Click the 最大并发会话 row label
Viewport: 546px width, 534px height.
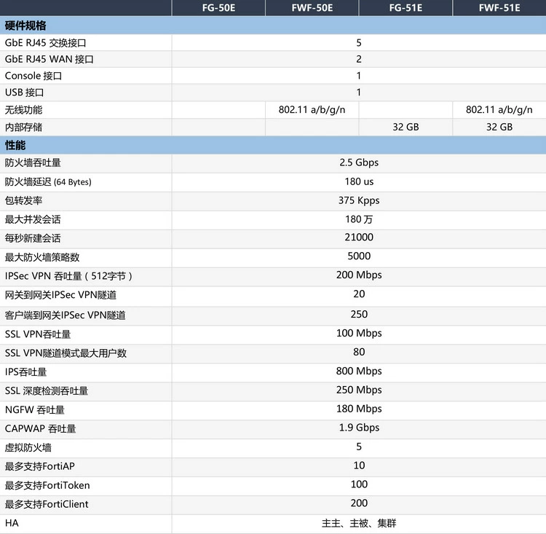(33, 219)
